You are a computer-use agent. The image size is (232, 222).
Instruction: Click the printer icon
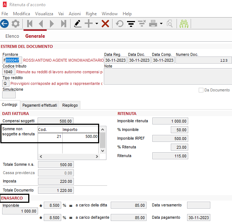[x=153, y=24]
